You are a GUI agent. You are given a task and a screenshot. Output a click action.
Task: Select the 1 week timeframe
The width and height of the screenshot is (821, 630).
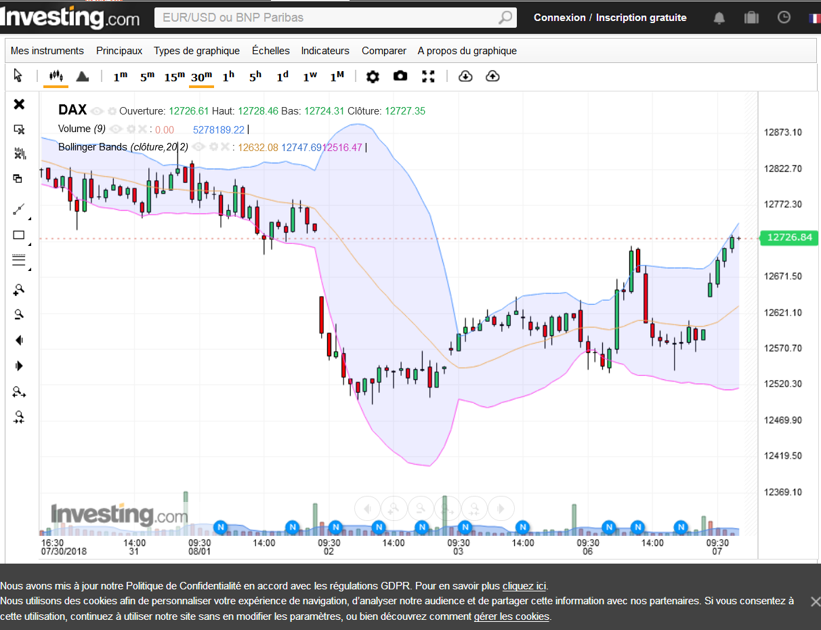(310, 77)
